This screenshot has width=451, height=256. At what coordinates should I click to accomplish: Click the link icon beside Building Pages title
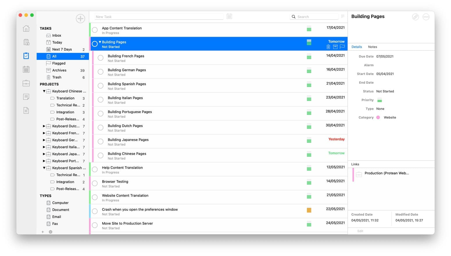pyautogui.click(x=416, y=17)
